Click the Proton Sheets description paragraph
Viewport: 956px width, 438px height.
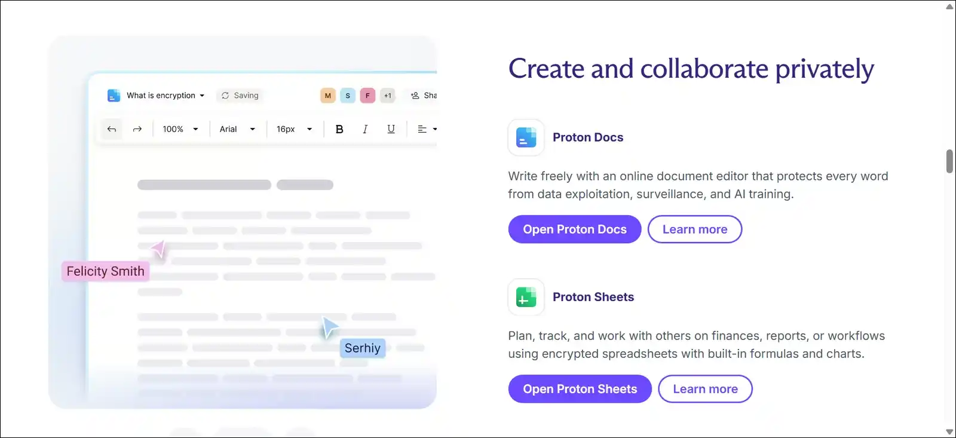click(697, 345)
